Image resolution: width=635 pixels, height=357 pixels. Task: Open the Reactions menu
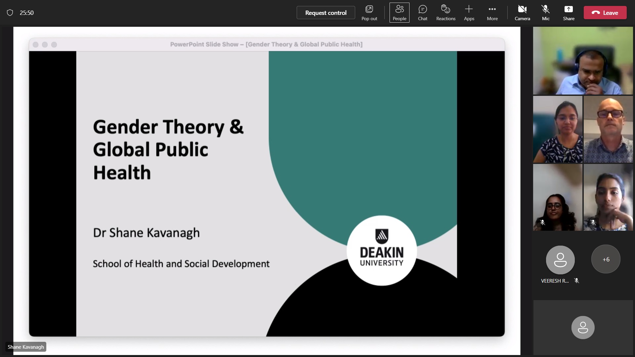pyautogui.click(x=446, y=13)
